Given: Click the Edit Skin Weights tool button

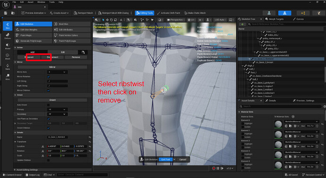Looking at the screenshot, I should (x=33, y=30).
